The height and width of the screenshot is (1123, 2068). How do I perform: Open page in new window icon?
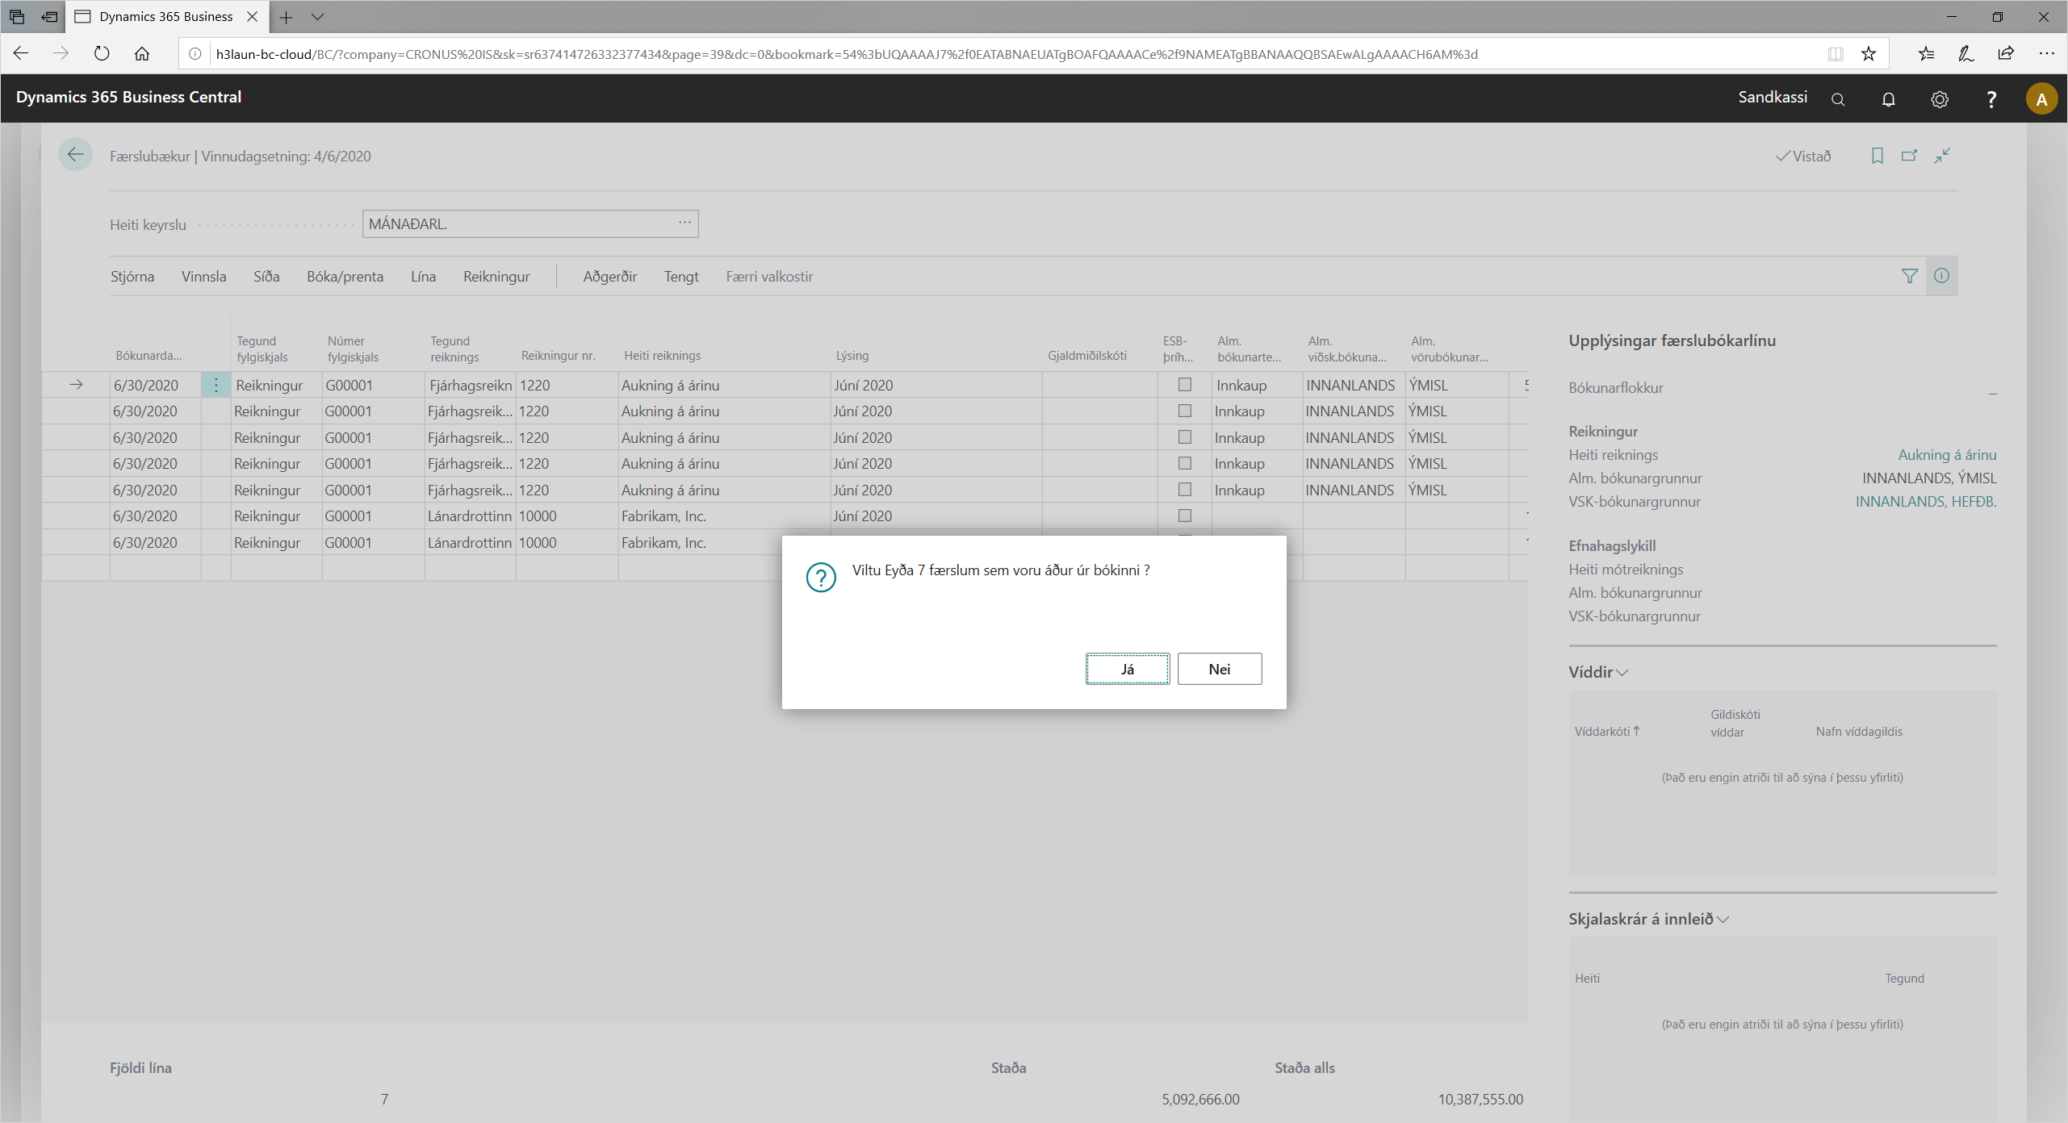1909,156
